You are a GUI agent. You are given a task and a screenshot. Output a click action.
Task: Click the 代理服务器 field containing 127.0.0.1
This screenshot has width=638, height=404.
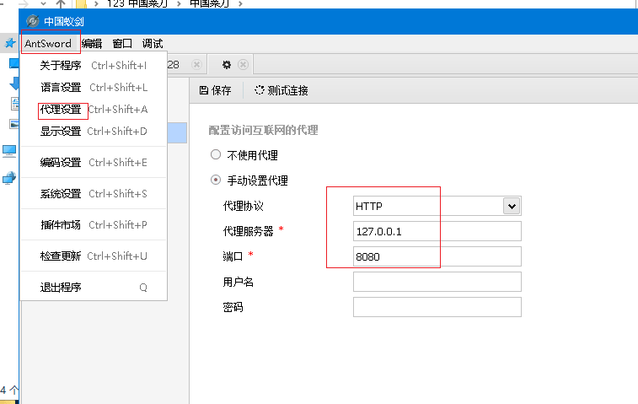click(x=437, y=231)
